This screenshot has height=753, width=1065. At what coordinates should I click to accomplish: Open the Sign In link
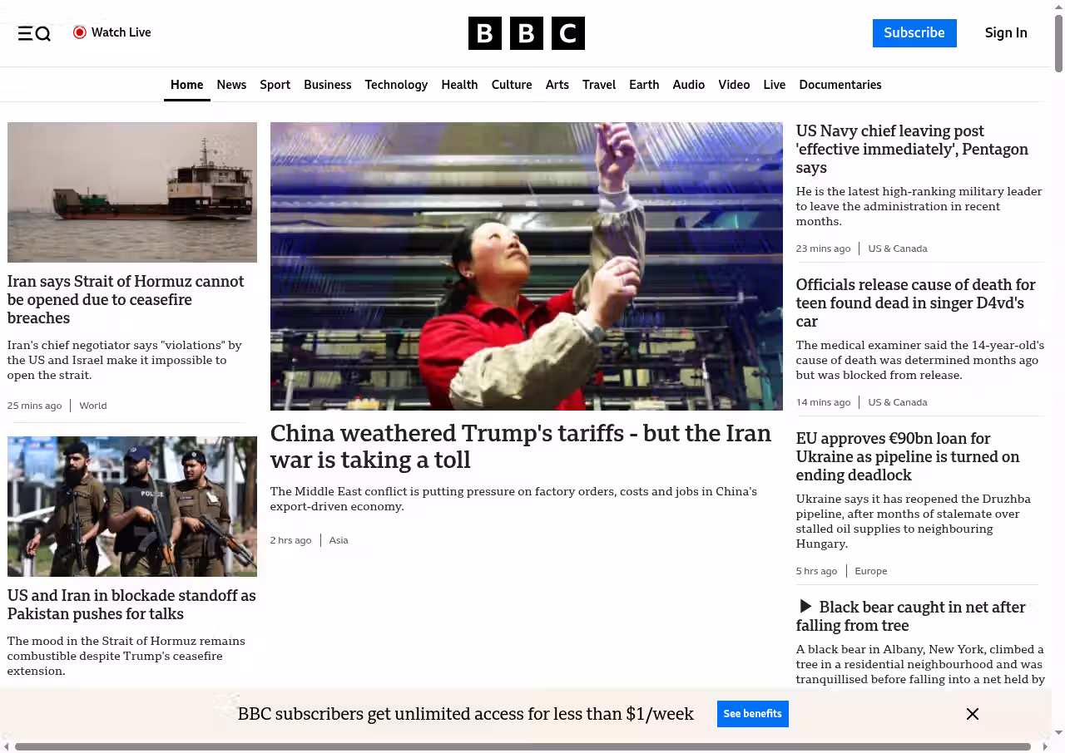[x=1005, y=33]
